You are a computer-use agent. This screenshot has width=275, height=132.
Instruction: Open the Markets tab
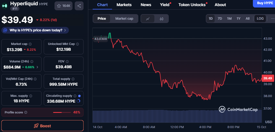pos(124,5)
